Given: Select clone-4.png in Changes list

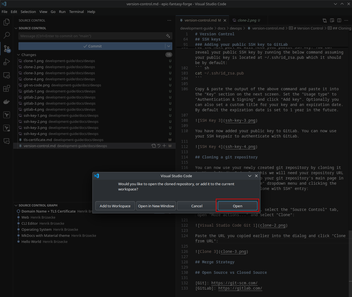Looking at the screenshot, I should click(95, 79).
